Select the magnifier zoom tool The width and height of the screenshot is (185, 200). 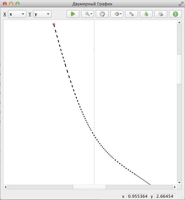pos(87,14)
